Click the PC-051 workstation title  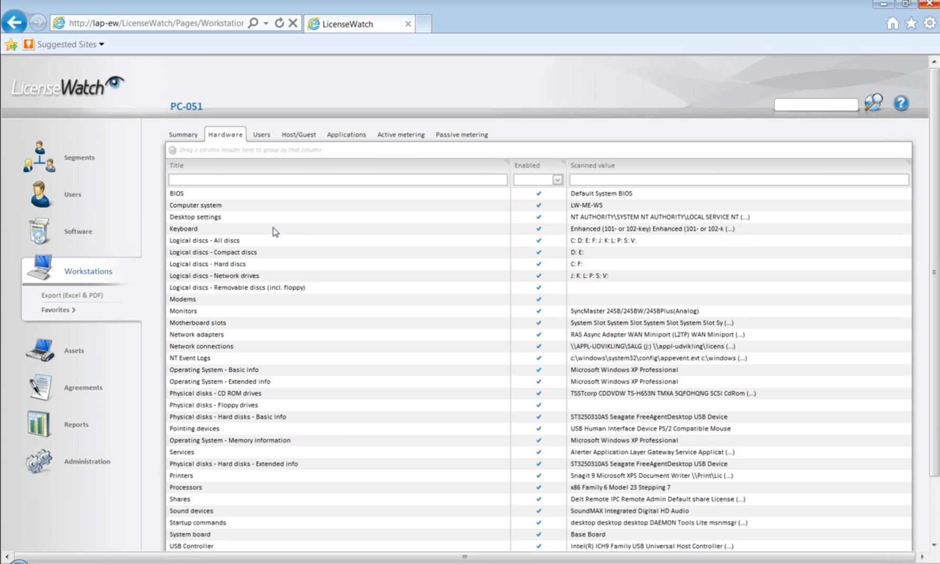(x=186, y=106)
